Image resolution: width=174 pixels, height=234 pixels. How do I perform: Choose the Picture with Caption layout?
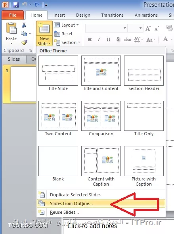click(x=144, y=166)
